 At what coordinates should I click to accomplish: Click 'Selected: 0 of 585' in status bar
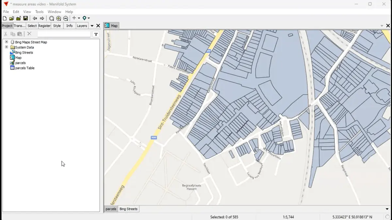coord(224,217)
